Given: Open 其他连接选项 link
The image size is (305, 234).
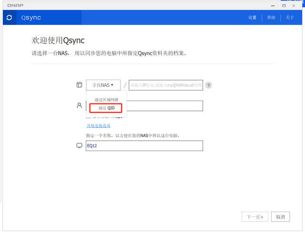Looking at the screenshot, I should [x=99, y=126].
